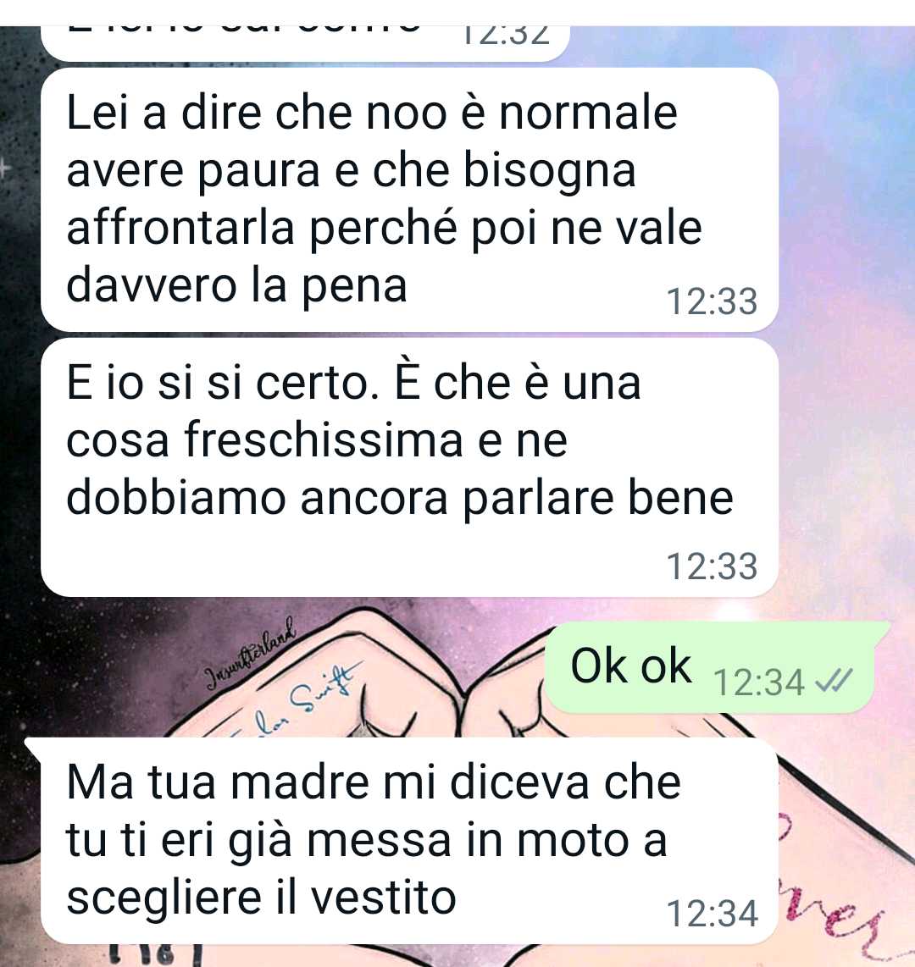Image resolution: width=915 pixels, height=967 pixels.
Task: Tap the 12:34 timestamp inside the green bubble
Action: (x=759, y=682)
